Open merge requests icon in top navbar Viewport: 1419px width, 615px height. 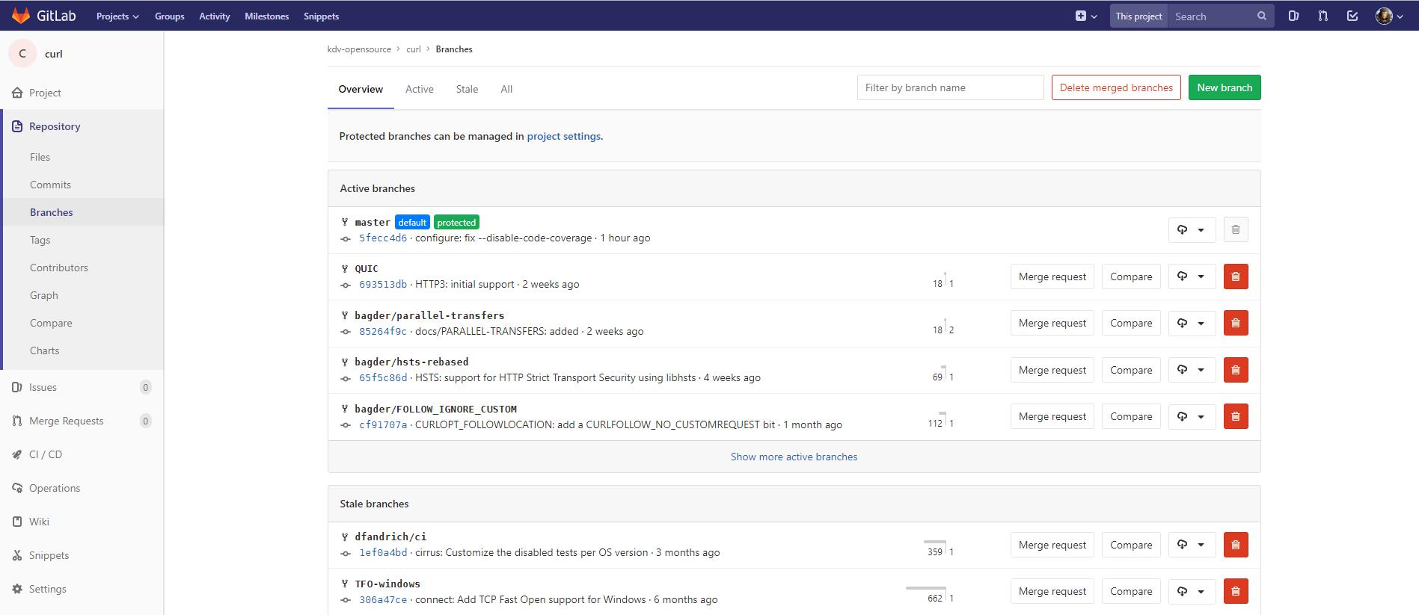pyautogui.click(x=1323, y=16)
